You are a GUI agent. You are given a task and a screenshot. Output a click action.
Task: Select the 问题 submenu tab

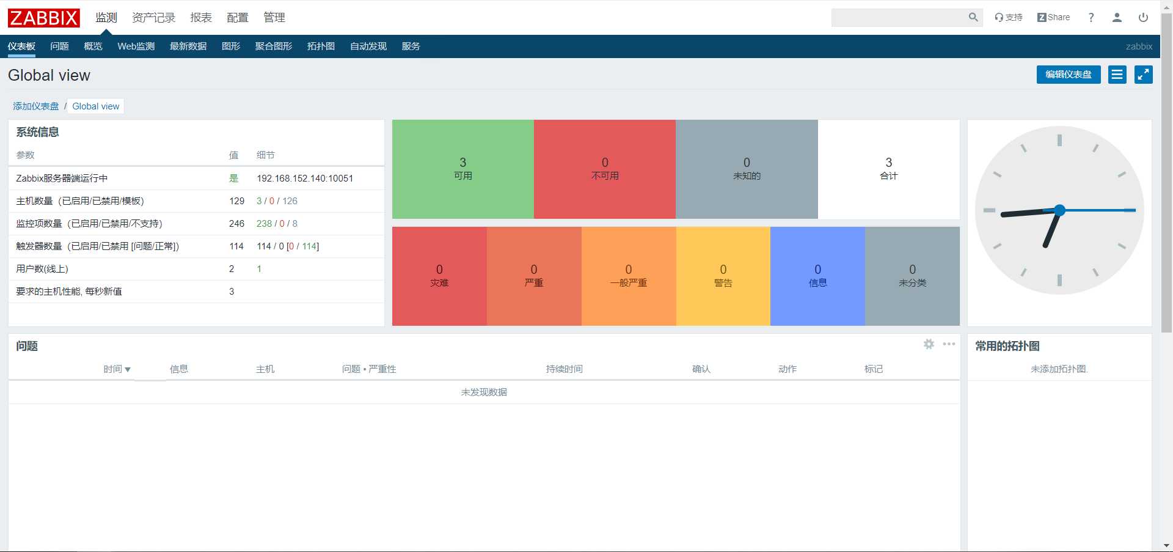[59, 46]
